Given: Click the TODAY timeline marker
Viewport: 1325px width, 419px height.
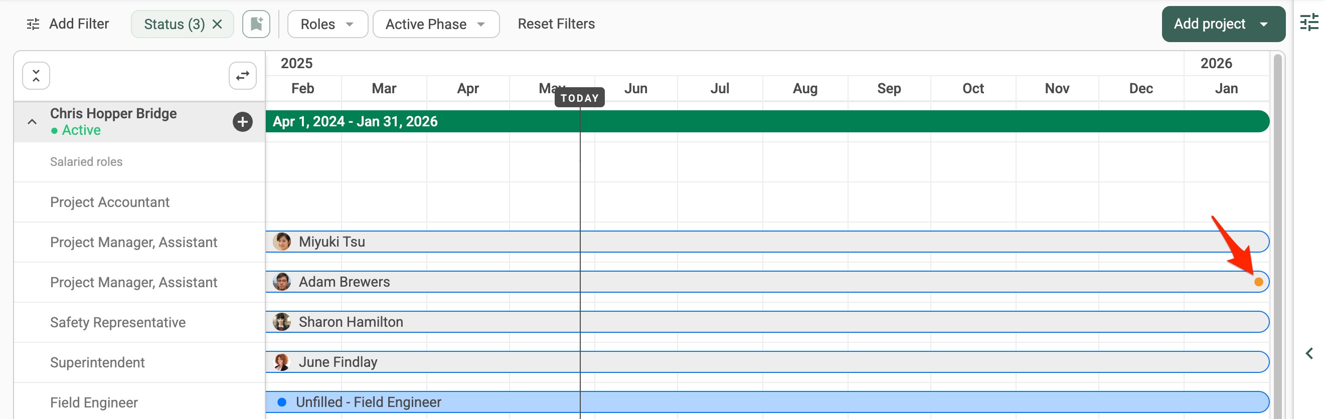Looking at the screenshot, I should click(x=580, y=98).
